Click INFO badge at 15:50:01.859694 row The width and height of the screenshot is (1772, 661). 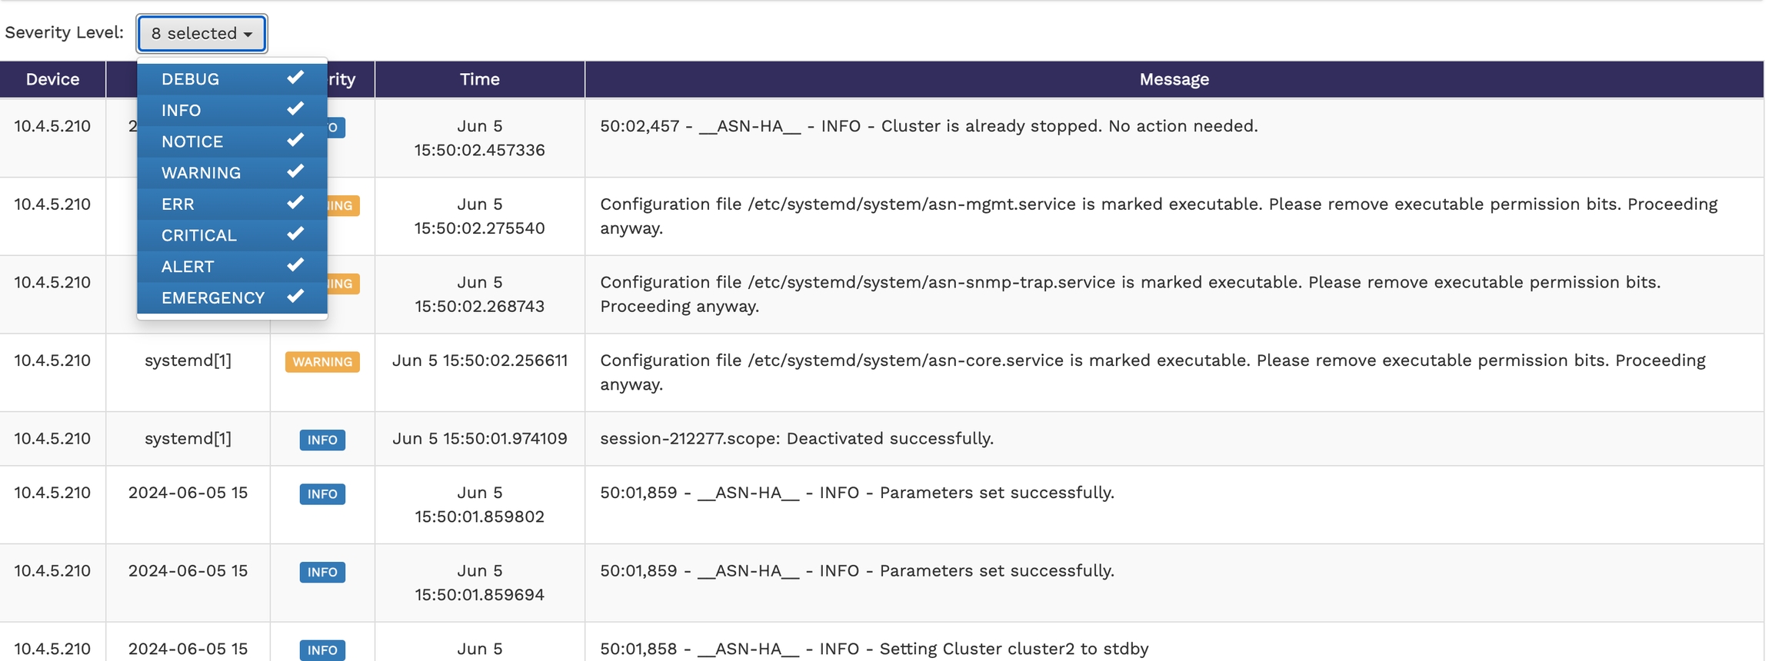(x=322, y=572)
